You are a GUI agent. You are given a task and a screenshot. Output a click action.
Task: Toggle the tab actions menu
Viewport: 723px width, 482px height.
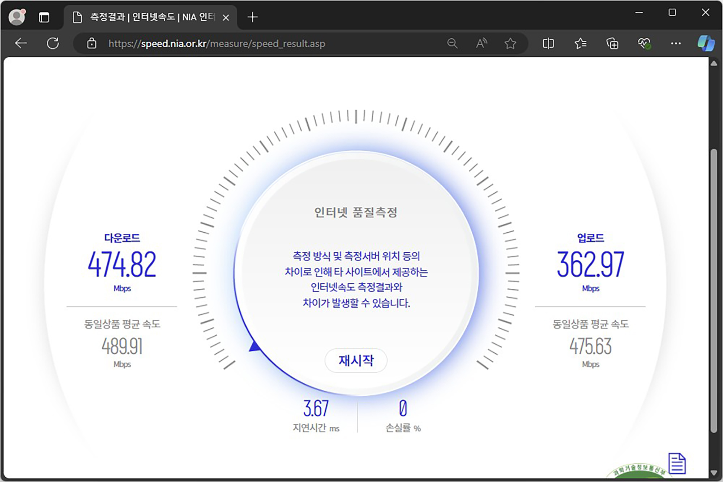[44, 17]
